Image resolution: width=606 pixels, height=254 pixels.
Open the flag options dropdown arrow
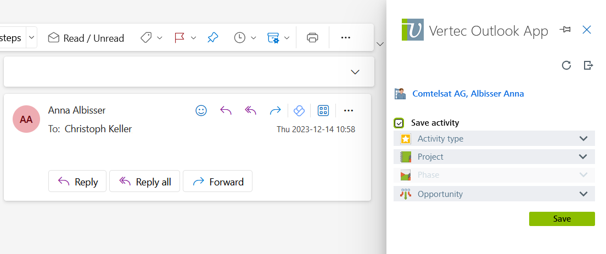click(x=194, y=38)
